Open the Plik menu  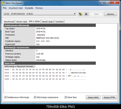pos(5,8)
